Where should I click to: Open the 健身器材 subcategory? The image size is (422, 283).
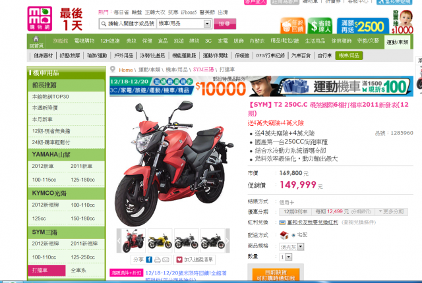point(44,55)
